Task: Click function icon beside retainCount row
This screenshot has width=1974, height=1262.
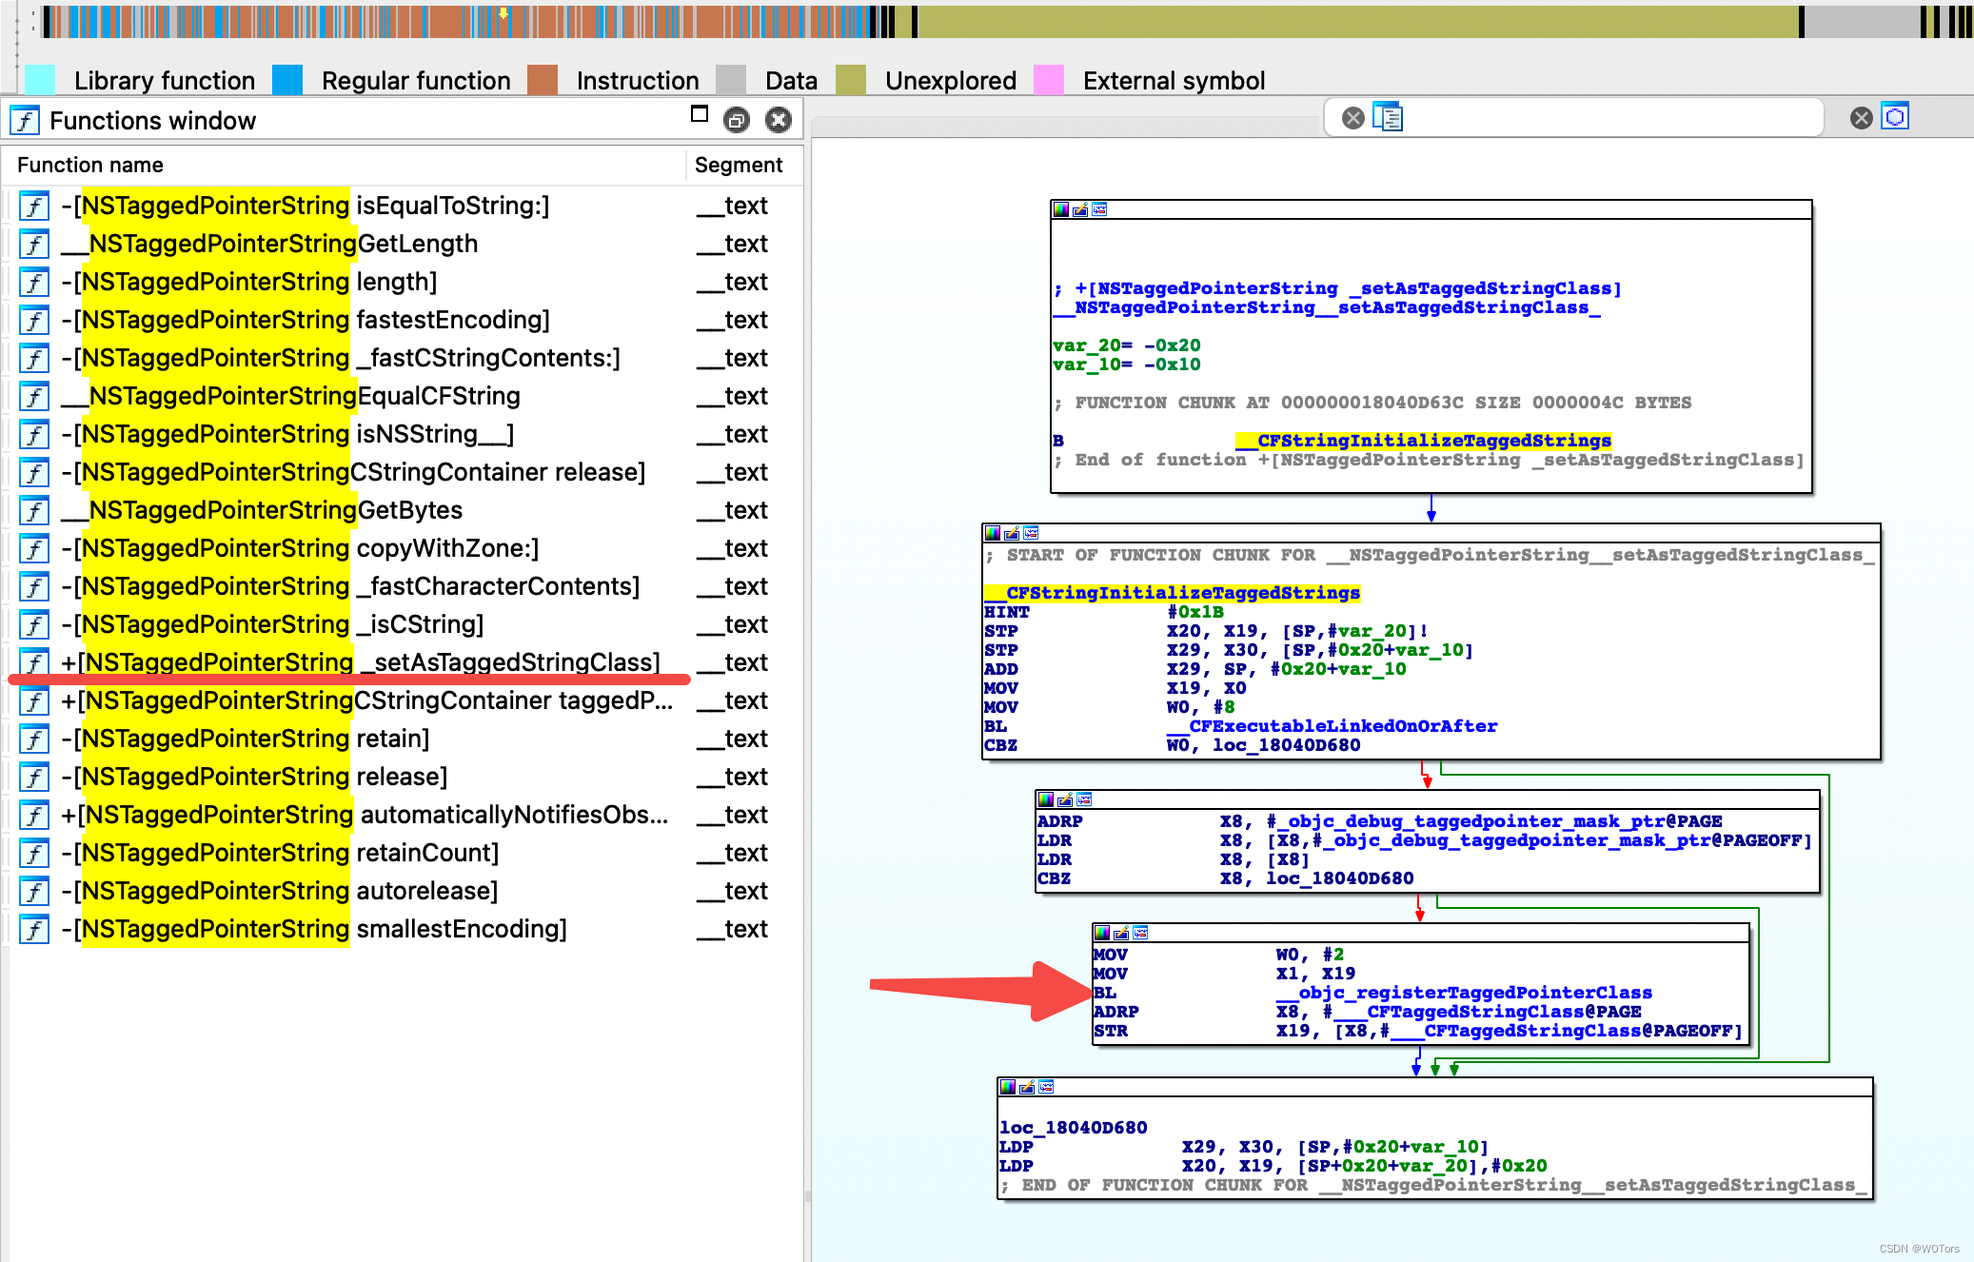Action: (34, 853)
